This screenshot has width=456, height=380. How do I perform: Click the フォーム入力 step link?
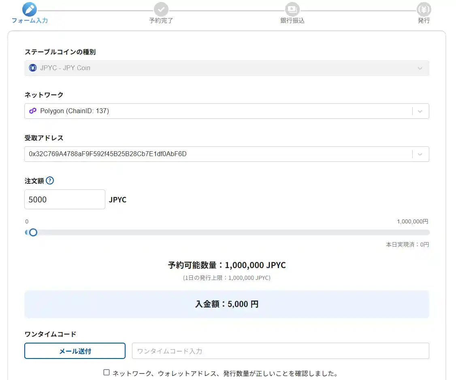pos(30,20)
